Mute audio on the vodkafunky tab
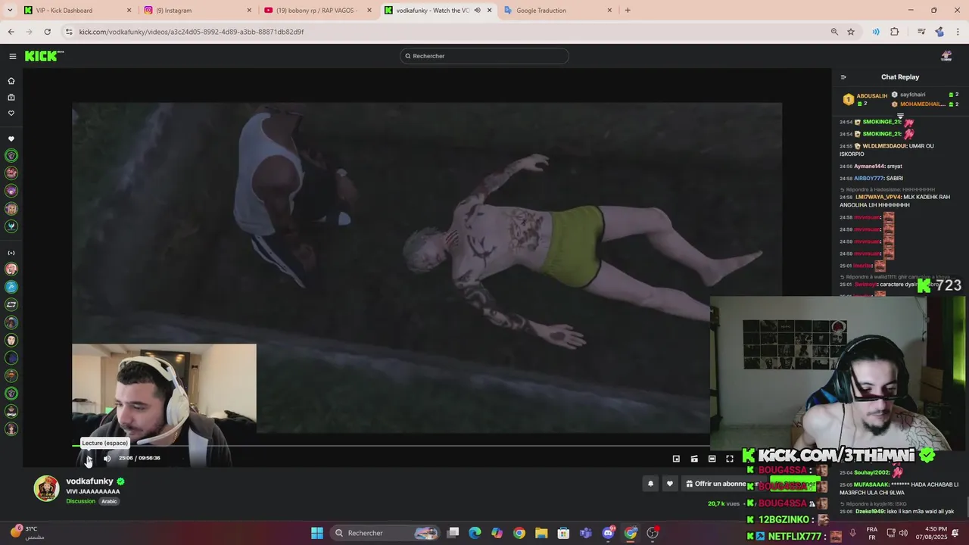969x545 pixels. coord(477,11)
